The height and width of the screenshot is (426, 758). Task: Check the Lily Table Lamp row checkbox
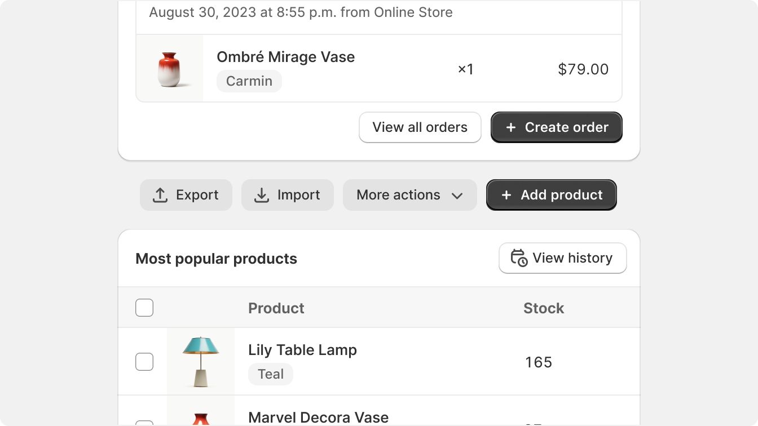click(x=144, y=362)
